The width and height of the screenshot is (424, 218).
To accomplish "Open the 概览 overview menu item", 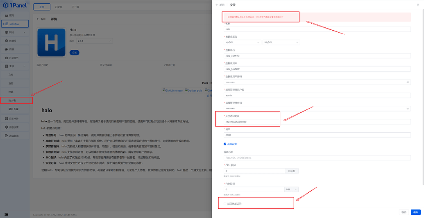I will [15, 16].
